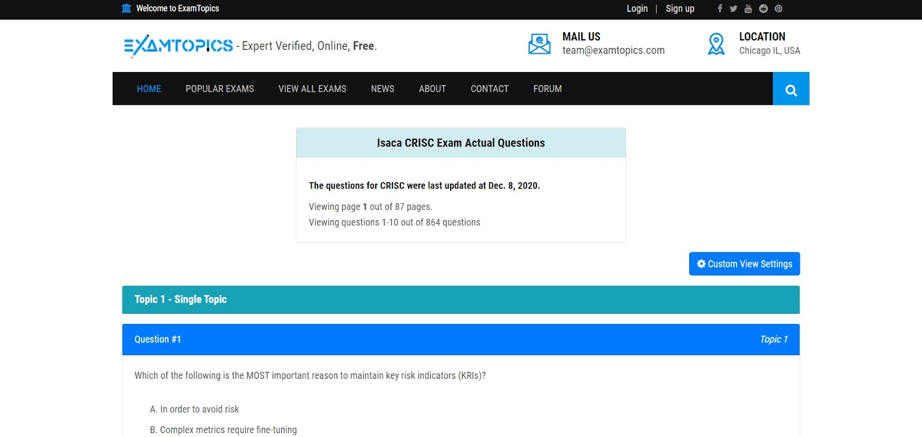
Task: Click the Topic 1 - Single Topic bar
Action: [461, 300]
